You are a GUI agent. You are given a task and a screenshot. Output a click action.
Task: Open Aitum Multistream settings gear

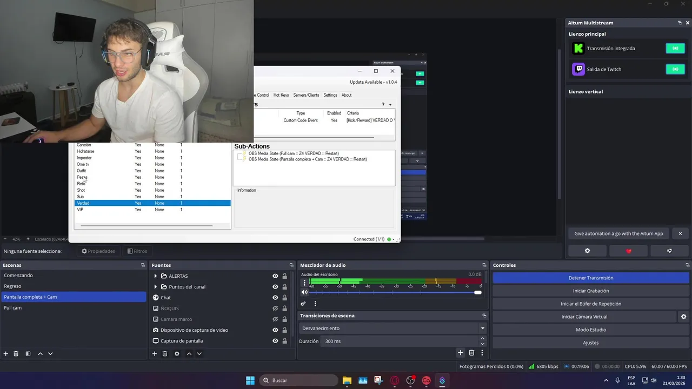click(x=588, y=251)
